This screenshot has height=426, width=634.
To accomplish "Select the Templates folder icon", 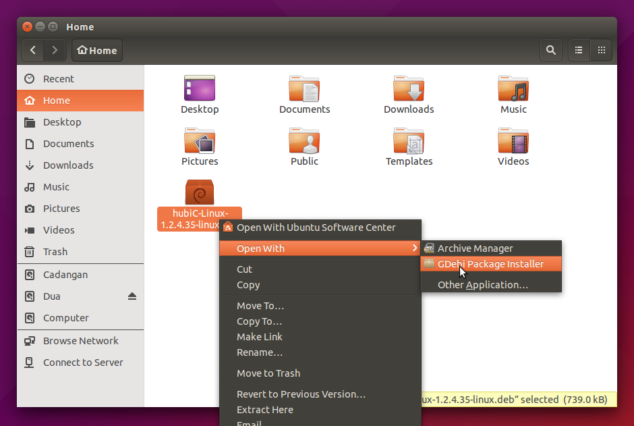I will click(409, 140).
